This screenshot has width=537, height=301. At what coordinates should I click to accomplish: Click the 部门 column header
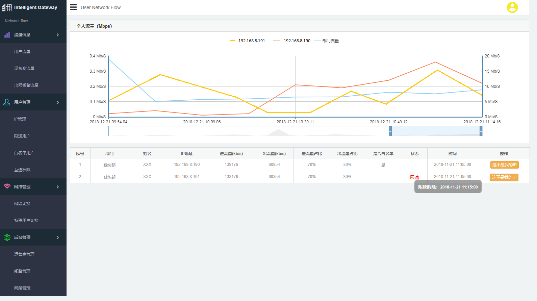point(109,153)
